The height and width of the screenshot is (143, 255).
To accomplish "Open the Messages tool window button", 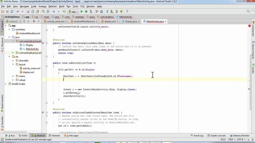I will (71, 135).
